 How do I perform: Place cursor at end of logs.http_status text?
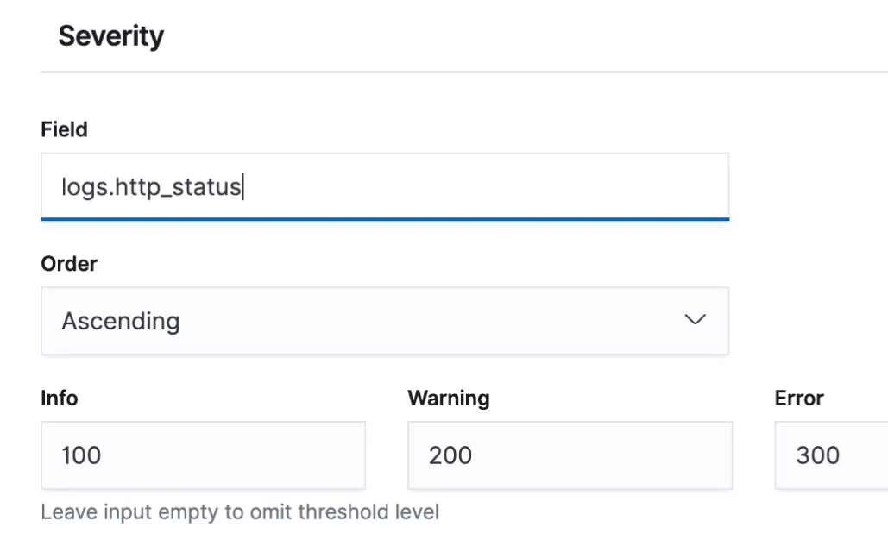(242, 186)
